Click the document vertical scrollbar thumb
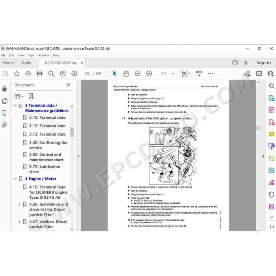This screenshot has height=276, width=276. (258, 128)
